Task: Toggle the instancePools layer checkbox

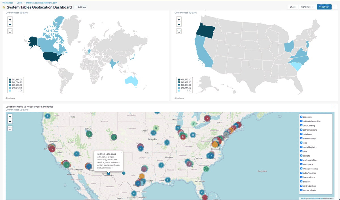Action: pos(301,190)
